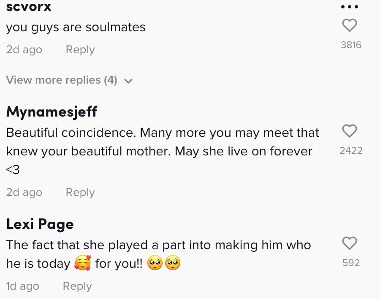
Task: Click the 2422 like count
Action: (x=351, y=151)
